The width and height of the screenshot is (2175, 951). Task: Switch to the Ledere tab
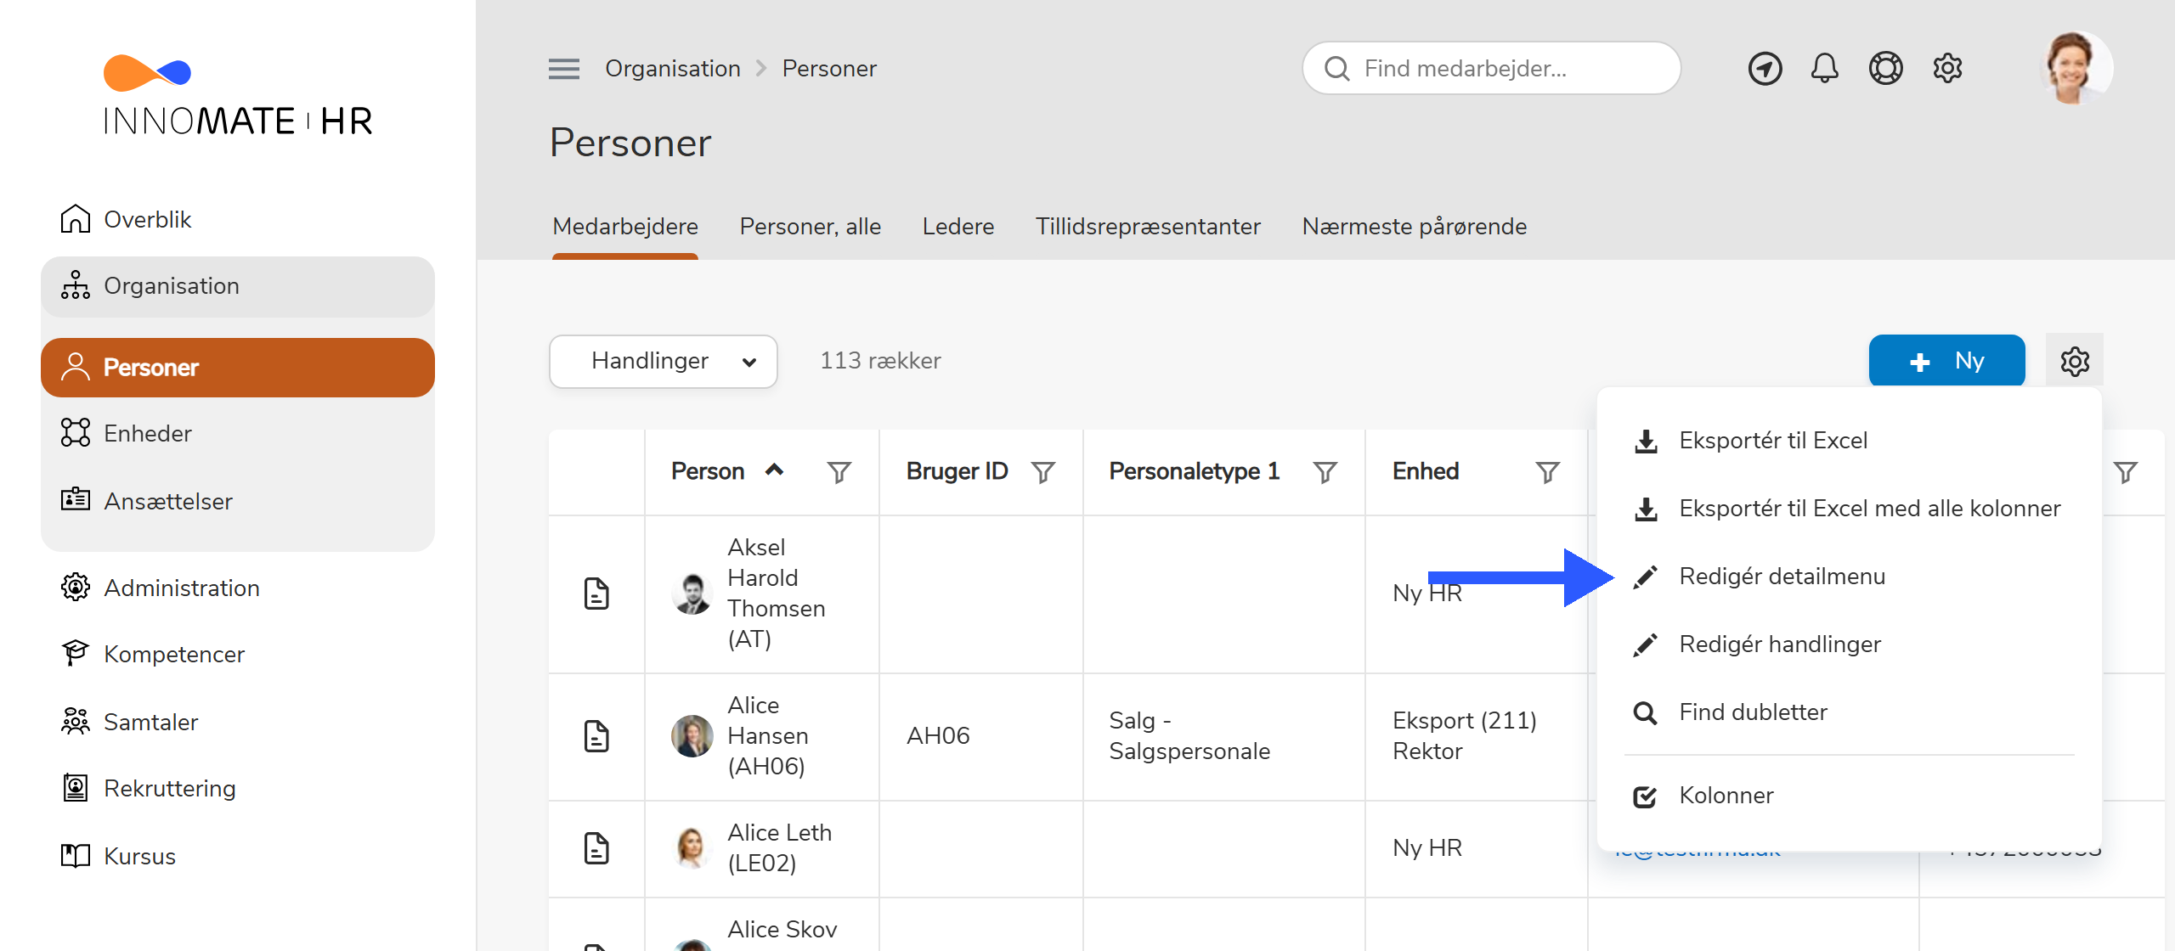(x=958, y=227)
